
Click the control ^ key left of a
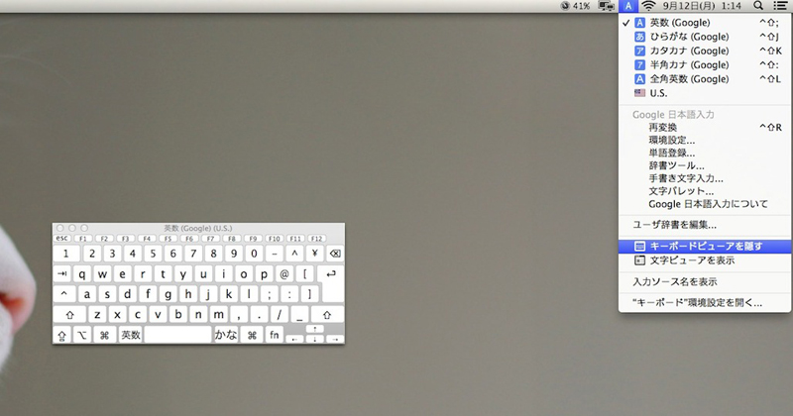pyautogui.click(x=64, y=294)
